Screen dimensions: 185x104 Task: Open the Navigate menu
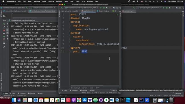click(37, 1)
